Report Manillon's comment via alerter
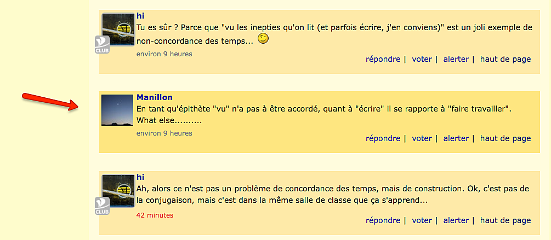The width and height of the screenshot is (551, 240). 456,138
